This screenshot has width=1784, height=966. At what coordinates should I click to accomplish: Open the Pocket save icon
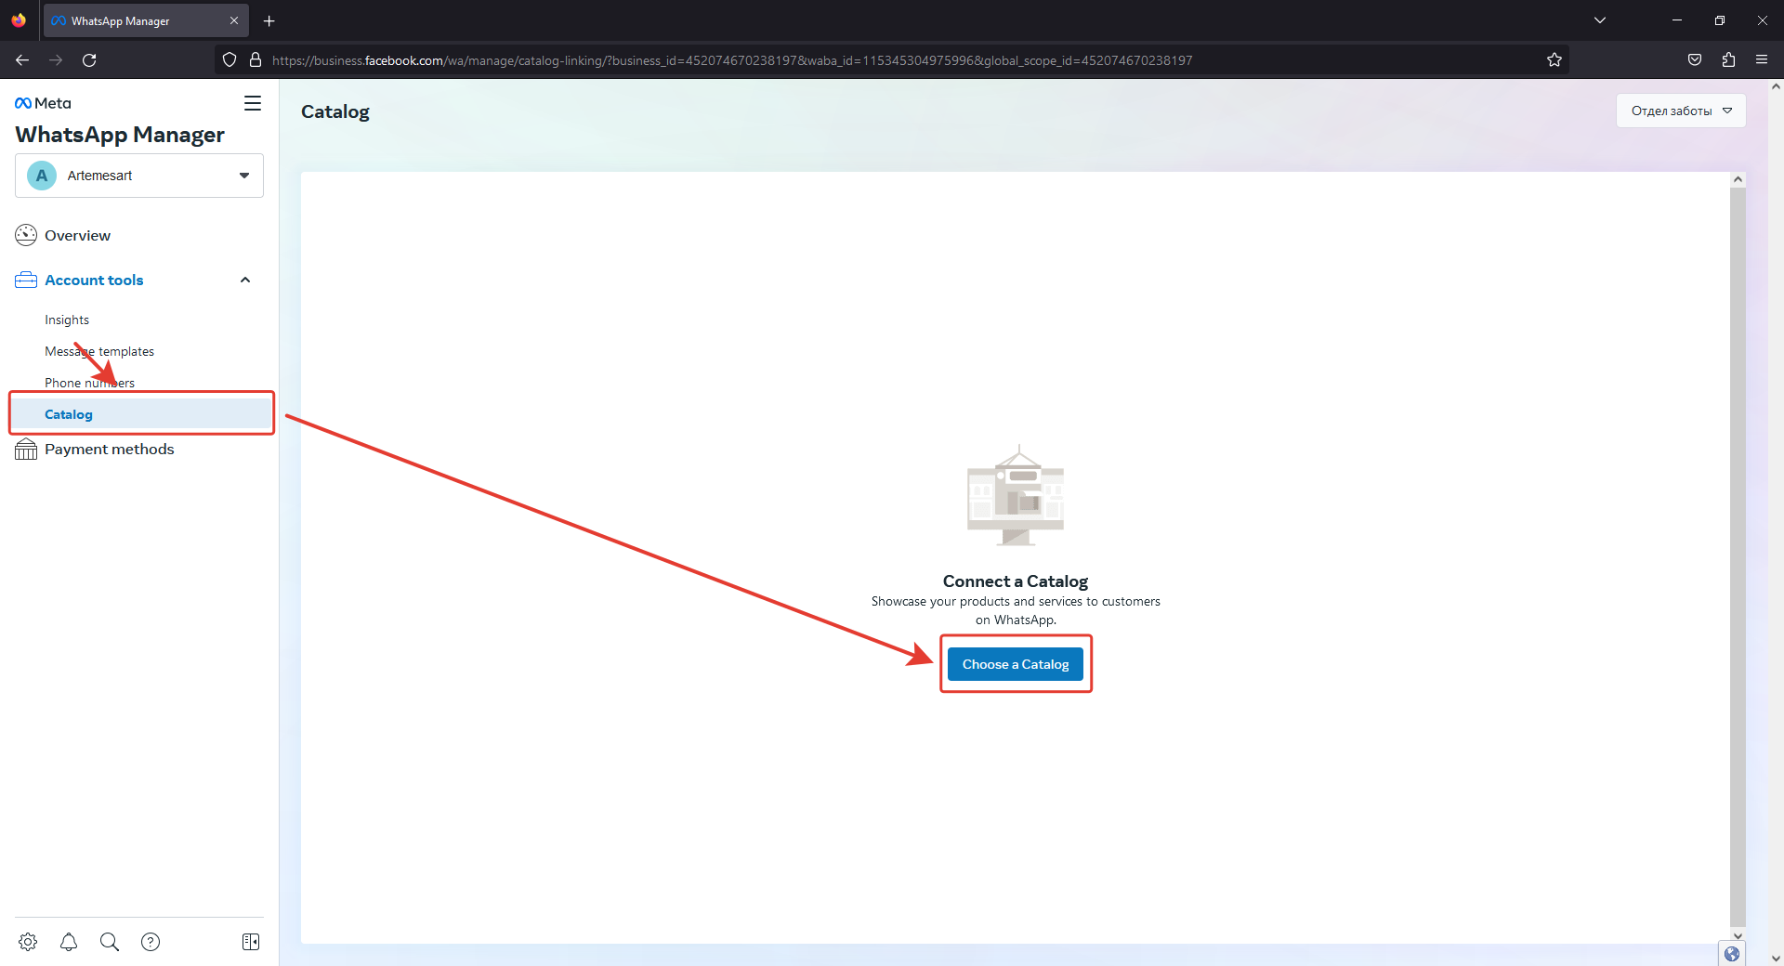point(1695,59)
